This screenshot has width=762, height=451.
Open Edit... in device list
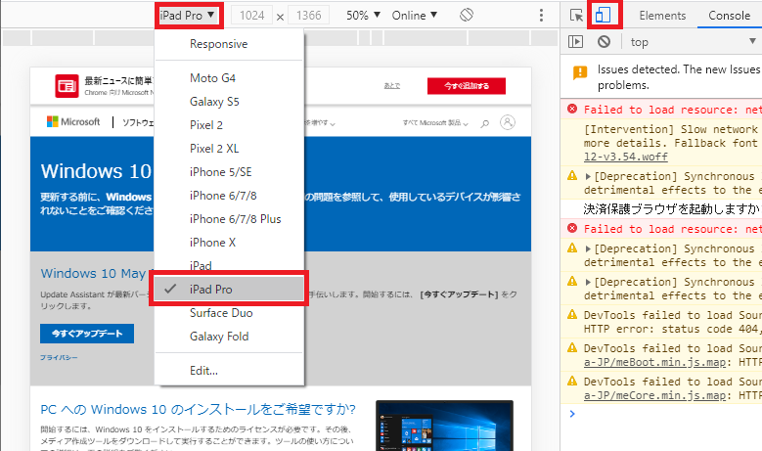point(229,371)
